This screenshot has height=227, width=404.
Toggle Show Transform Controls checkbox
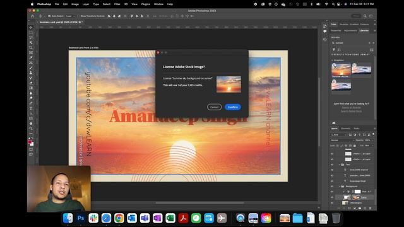tap(78, 16)
